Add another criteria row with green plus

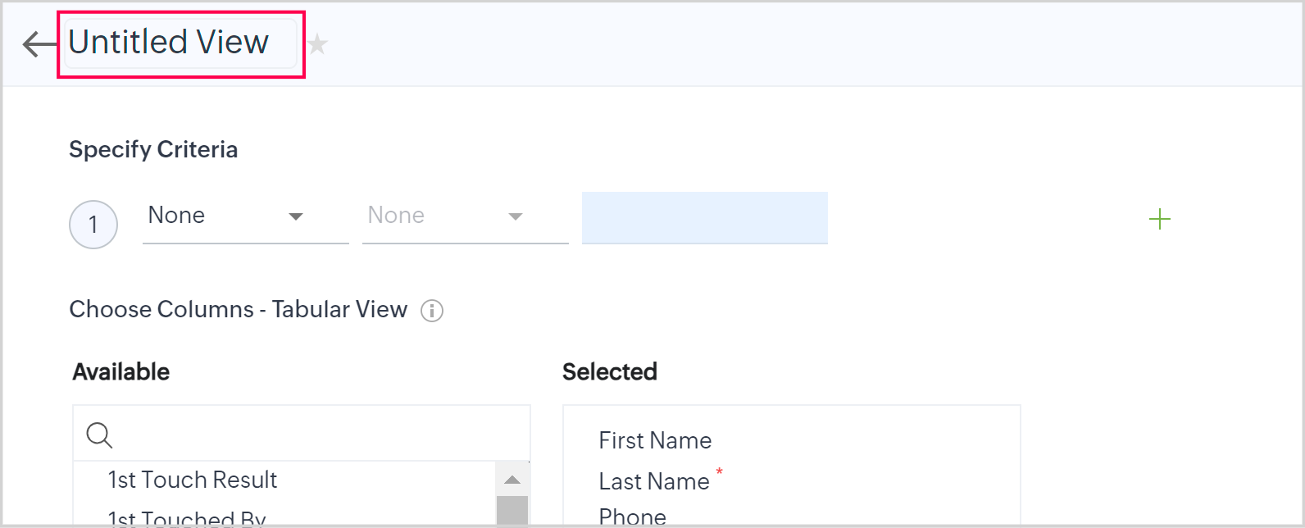[1159, 219]
